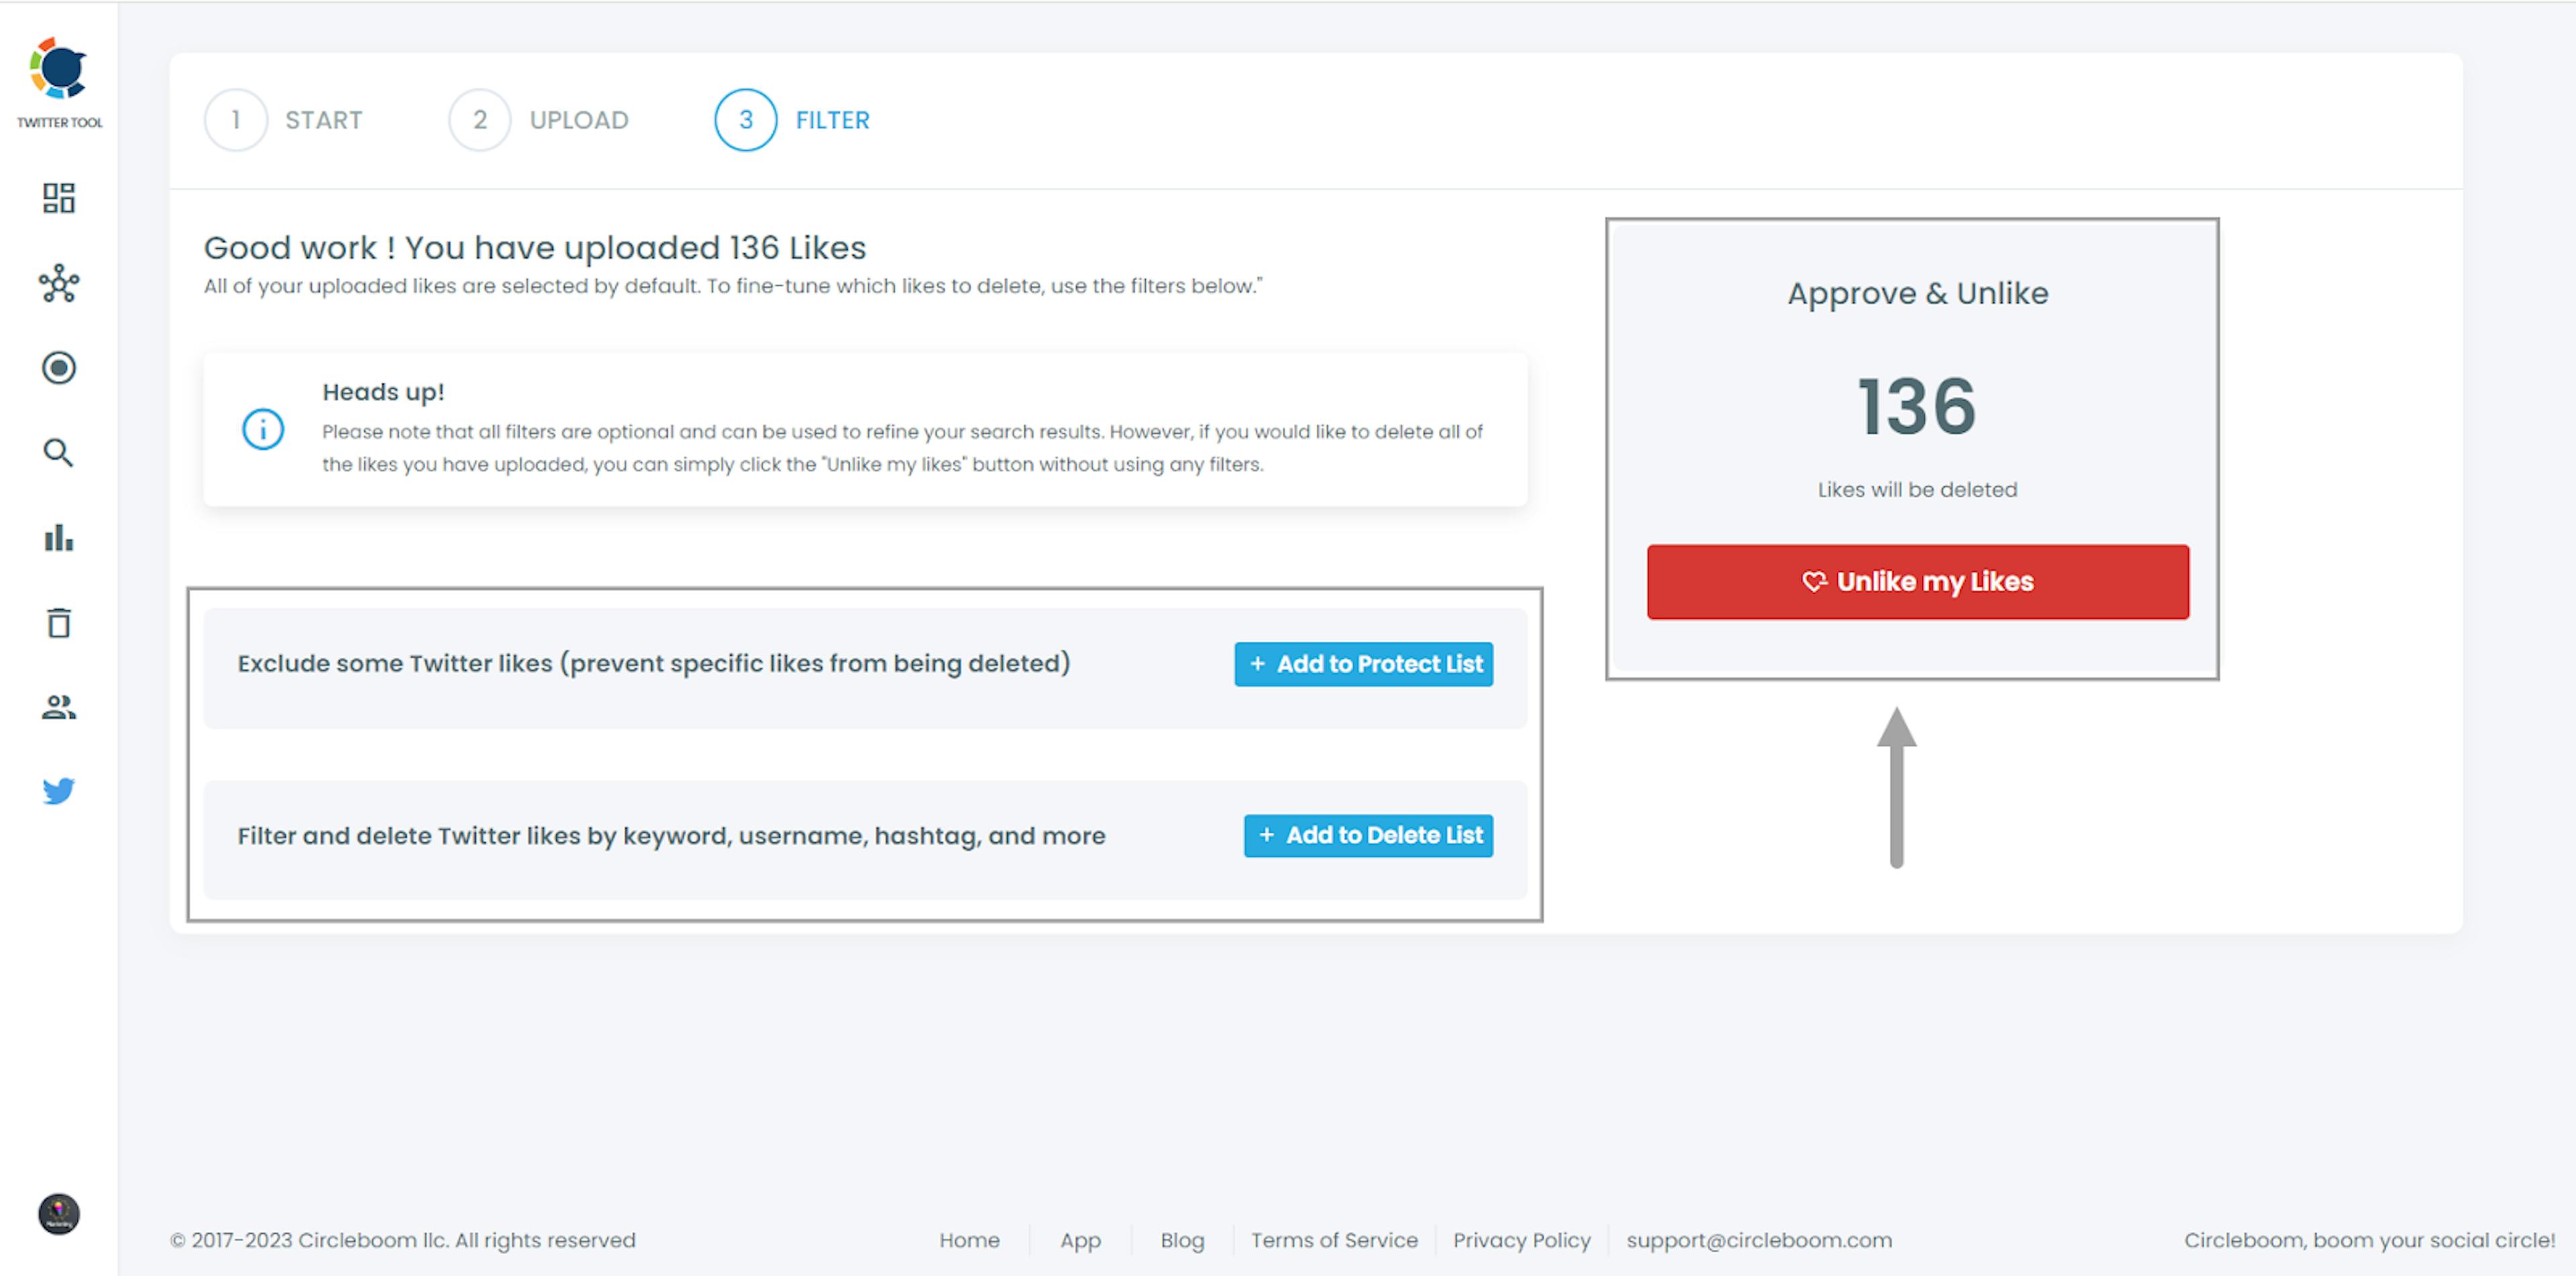Click Unlike my Likes red button
The width and height of the screenshot is (2576, 1276).
click(x=1917, y=581)
